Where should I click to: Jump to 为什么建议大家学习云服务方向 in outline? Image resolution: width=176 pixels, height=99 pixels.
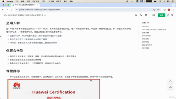pos(154,30)
